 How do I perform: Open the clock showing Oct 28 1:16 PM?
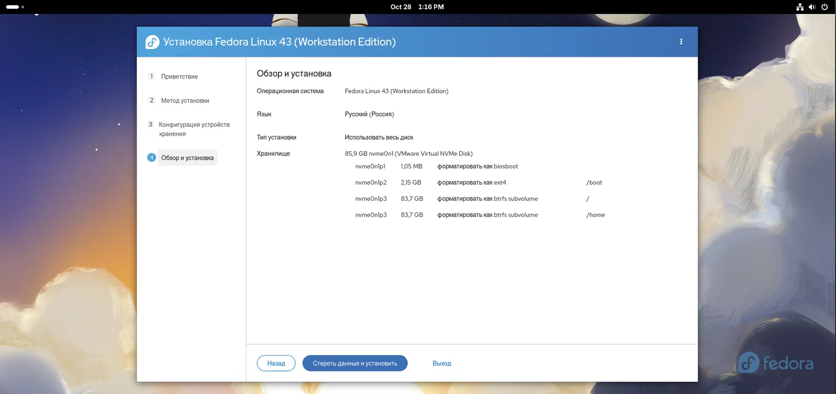[x=417, y=7]
